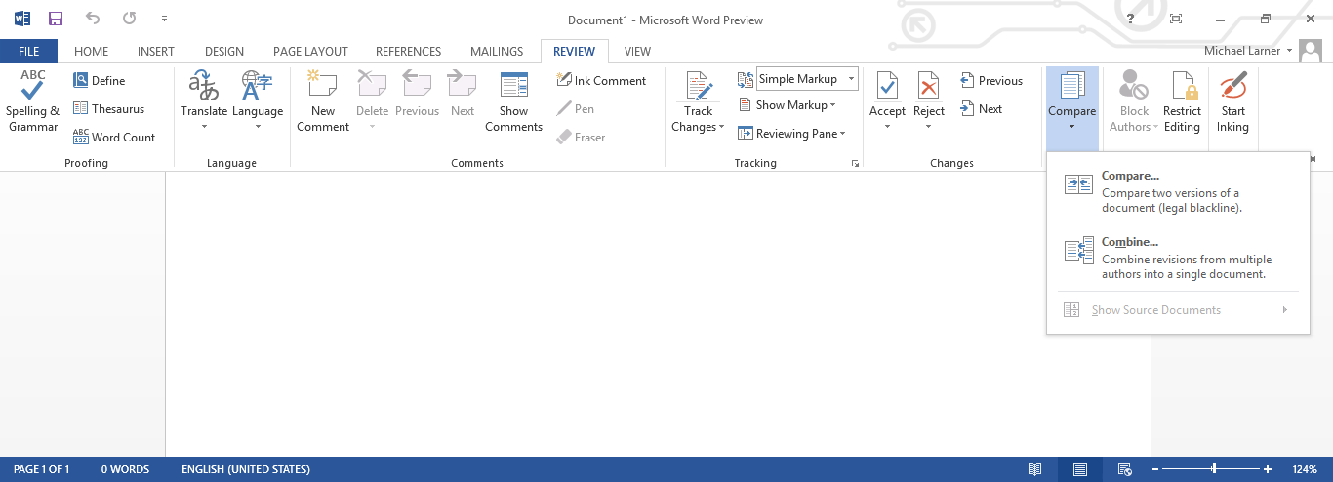Switch to the PAGE LAYOUT tab
1333x482 pixels.
click(x=310, y=52)
